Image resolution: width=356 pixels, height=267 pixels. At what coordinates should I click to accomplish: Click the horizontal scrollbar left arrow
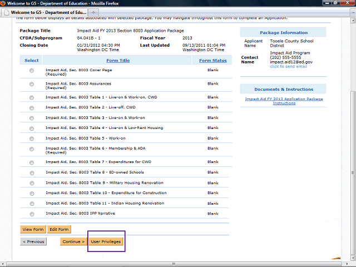[2, 264]
